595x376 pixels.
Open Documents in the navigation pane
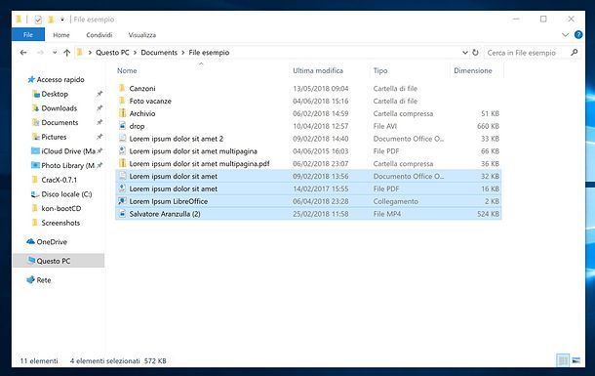[59, 123]
